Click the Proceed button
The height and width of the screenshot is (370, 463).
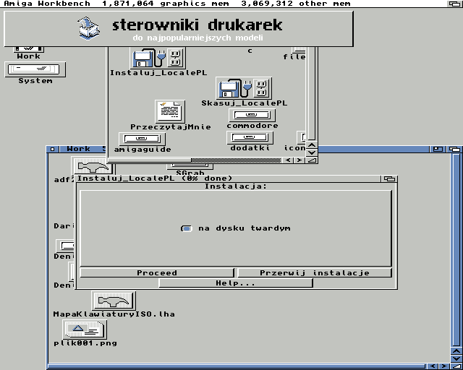coord(157,272)
